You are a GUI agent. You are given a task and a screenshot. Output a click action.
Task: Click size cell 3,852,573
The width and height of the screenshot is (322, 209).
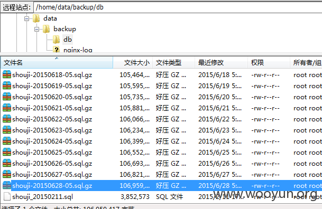coord(135,197)
